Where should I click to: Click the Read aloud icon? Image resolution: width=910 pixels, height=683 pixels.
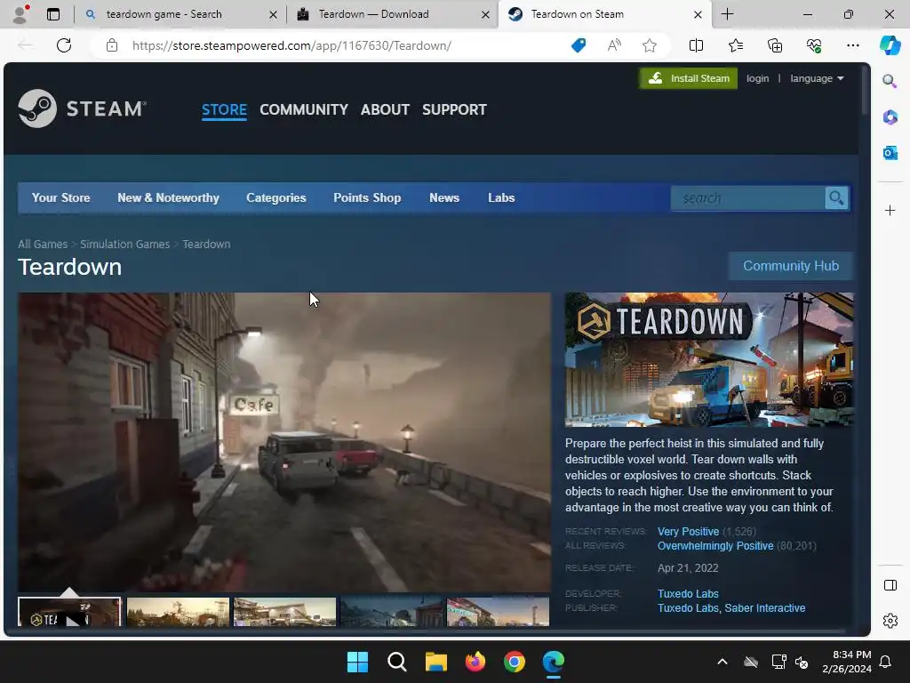click(x=614, y=45)
